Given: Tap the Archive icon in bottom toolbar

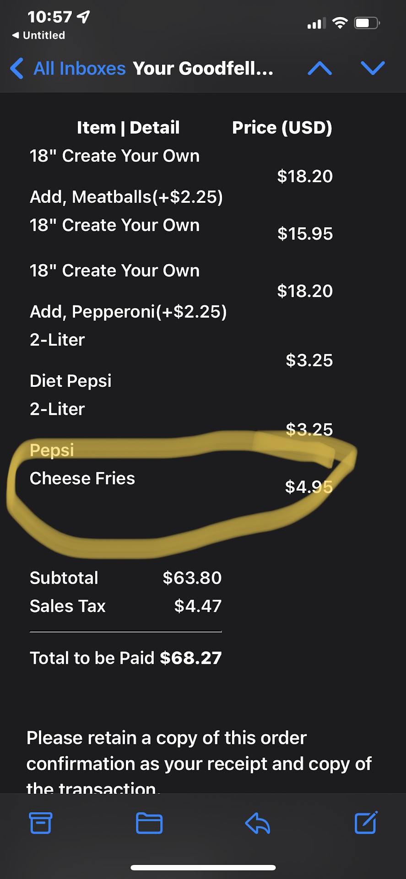Looking at the screenshot, I should pyautogui.click(x=41, y=823).
